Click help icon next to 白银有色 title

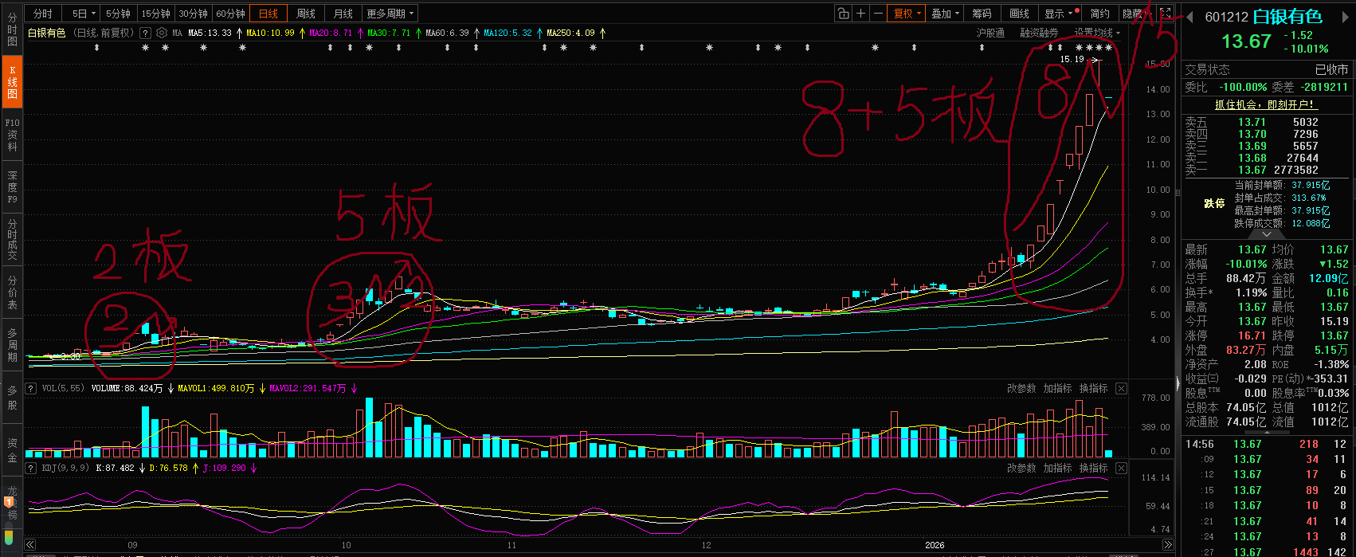point(145,33)
